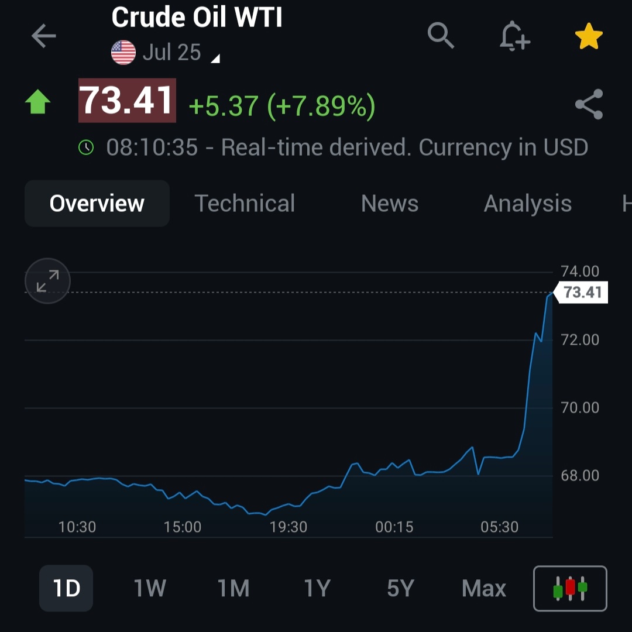Select the 1M chart range
Viewport: 632px width, 632px height.
pos(233,589)
